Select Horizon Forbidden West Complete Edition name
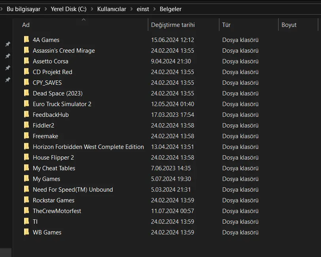The width and height of the screenshot is (321, 257). pos(89,147)
